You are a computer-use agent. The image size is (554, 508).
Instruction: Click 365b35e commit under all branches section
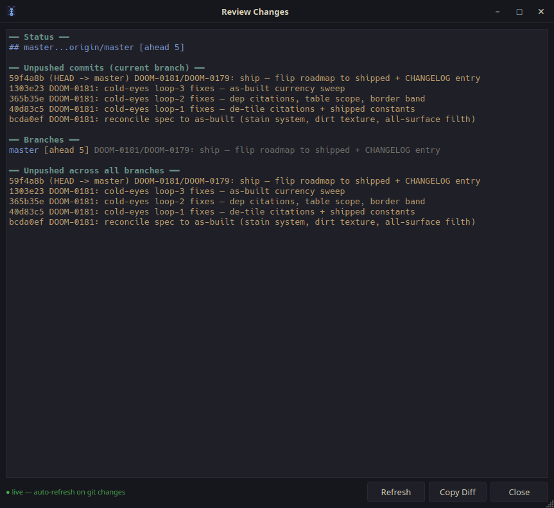pyautogui.click(x=217, y=202)
